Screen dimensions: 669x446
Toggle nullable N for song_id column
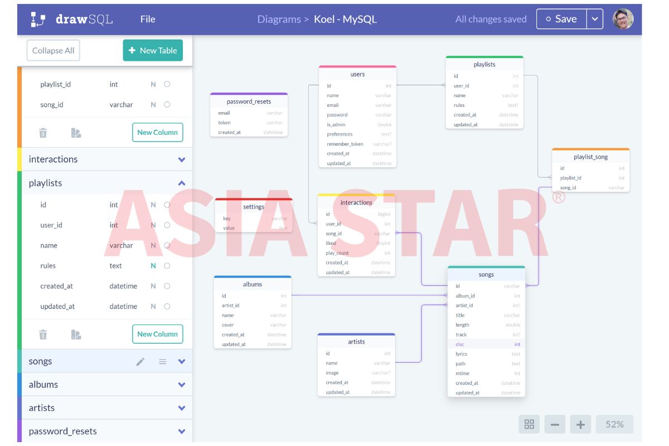pos(153,105)
